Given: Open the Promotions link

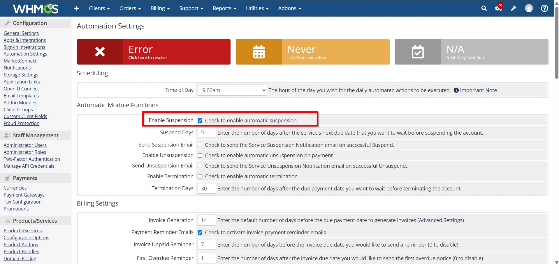Looking at the screenshot, I should (16, 209).
